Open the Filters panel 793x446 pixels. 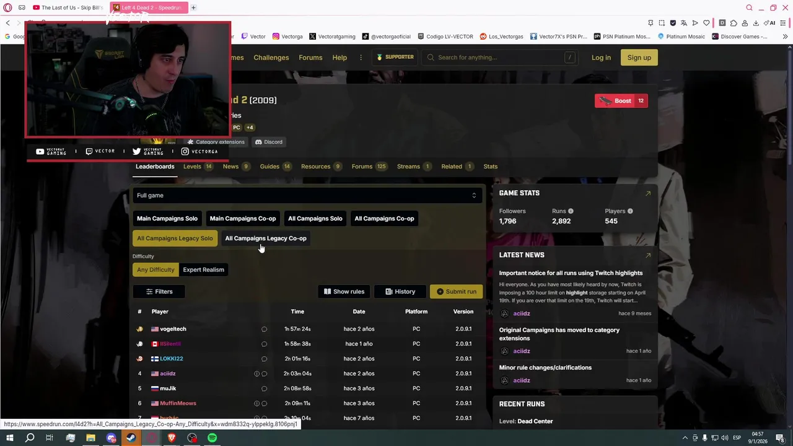(159, 292)
